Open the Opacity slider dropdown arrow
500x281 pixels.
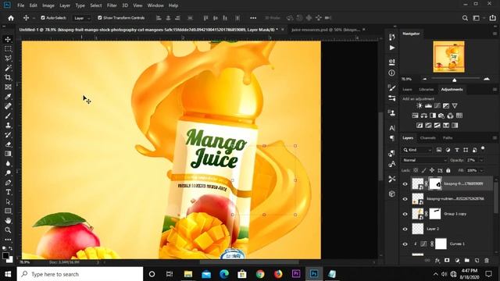click(481, 160)
